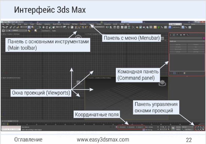
Task: Click the Align tool icon
Action: [x=111, y=27]
